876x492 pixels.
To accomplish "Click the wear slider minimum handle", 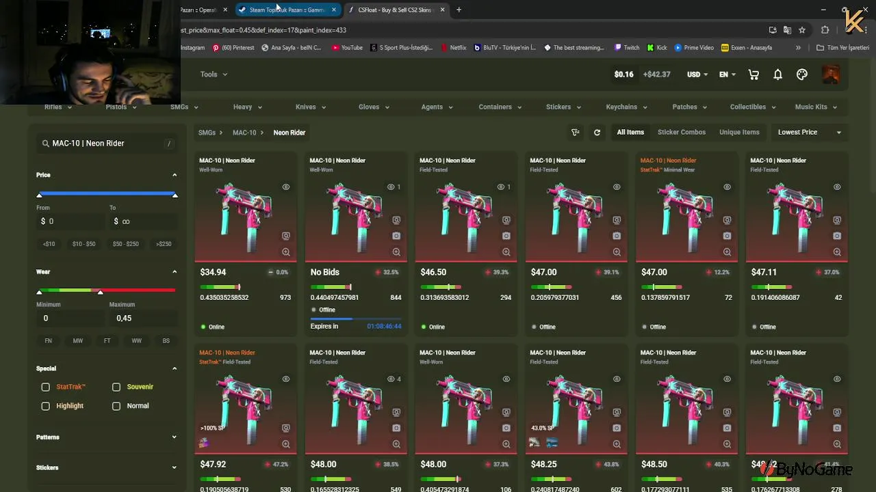I will 39,292.
